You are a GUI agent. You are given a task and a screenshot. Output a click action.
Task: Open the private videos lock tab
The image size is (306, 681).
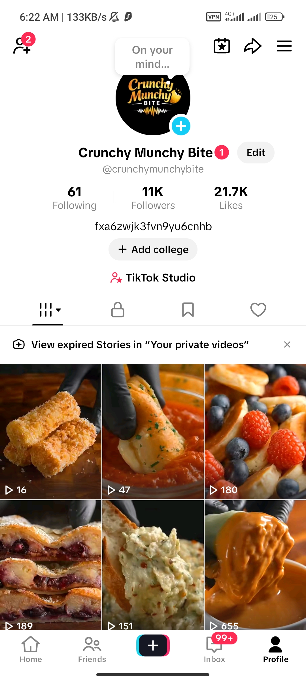118,310
